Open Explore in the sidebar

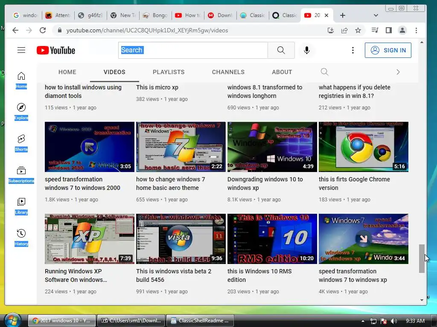coord(21,112)
